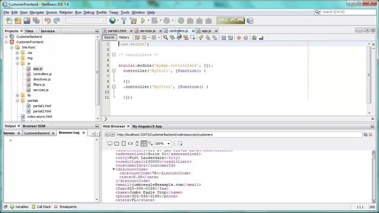Click the Call Stack button in status bar
This screenshot has width=379, height=213.
[41, 206]
